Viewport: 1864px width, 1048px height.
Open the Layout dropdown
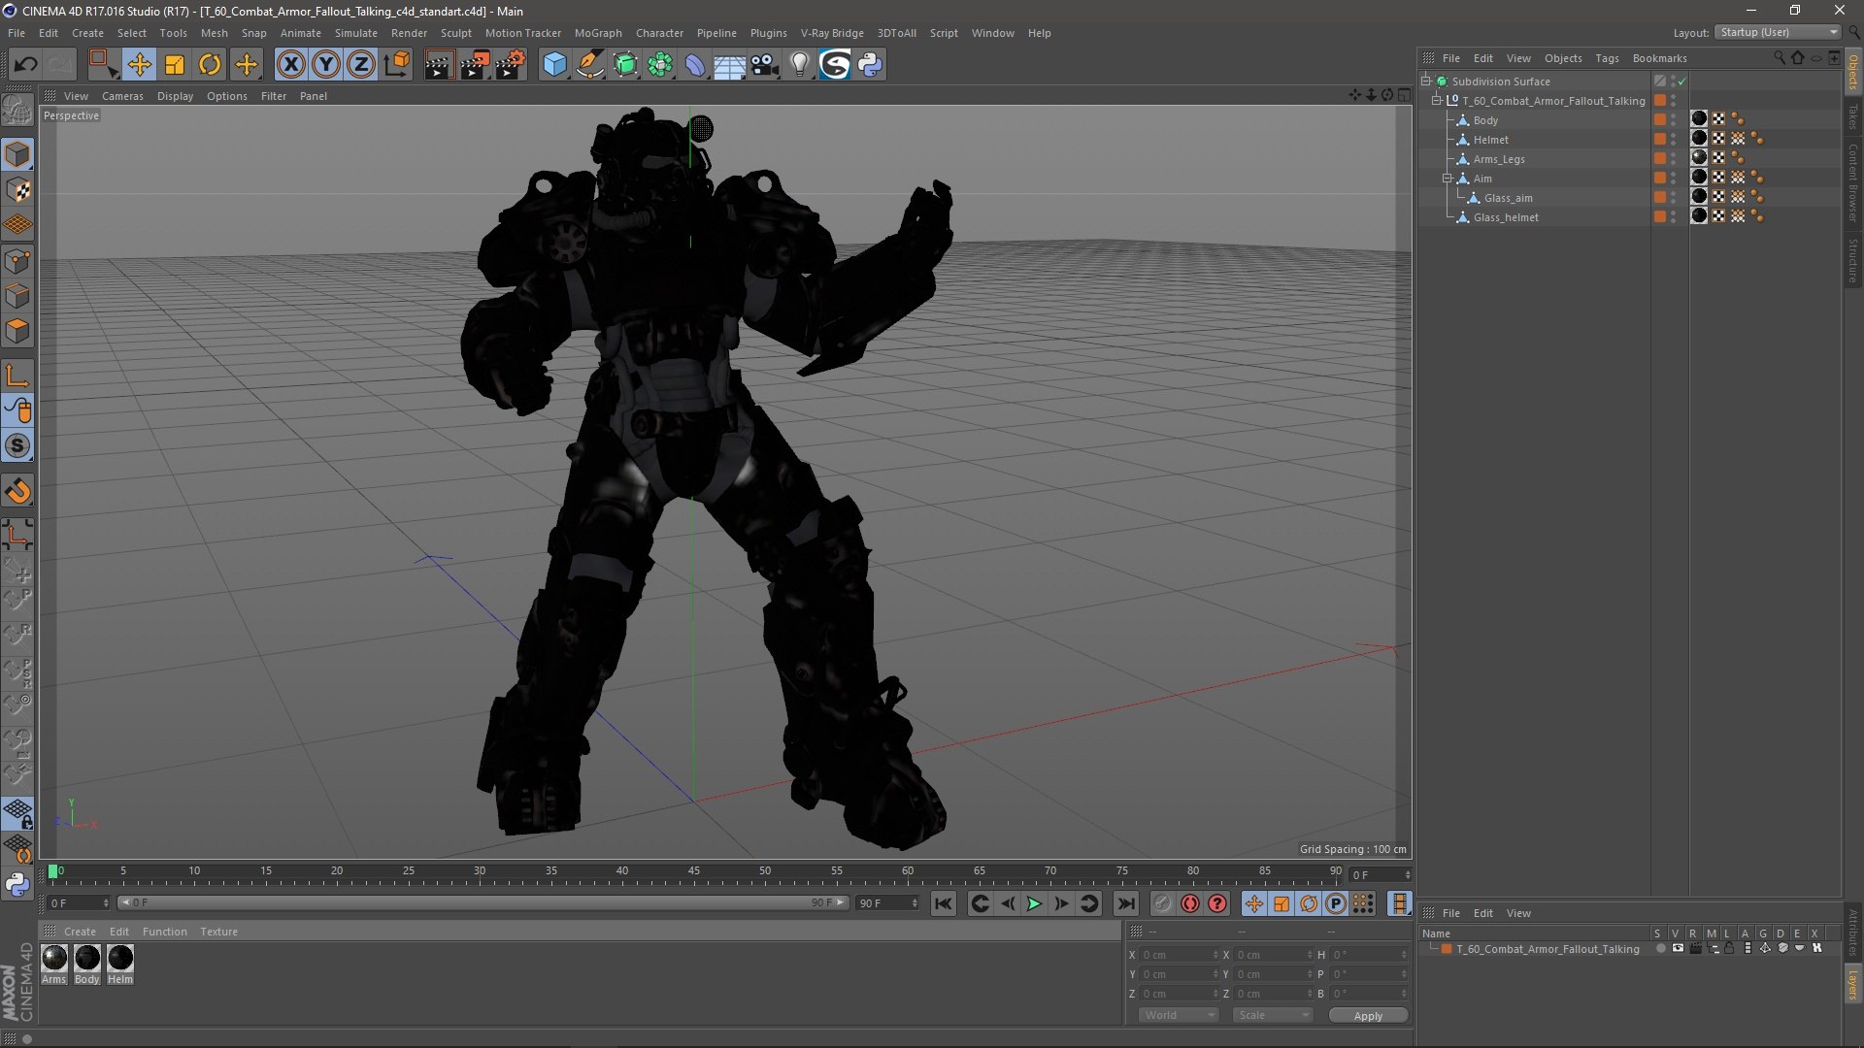(x=1779, y=32)
